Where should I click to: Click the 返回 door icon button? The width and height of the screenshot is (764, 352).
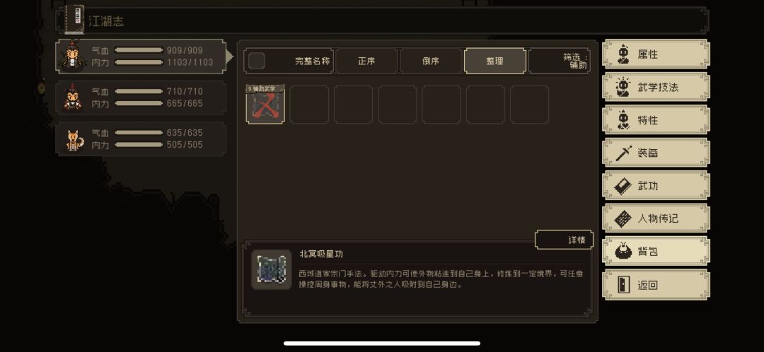[656, 284]
